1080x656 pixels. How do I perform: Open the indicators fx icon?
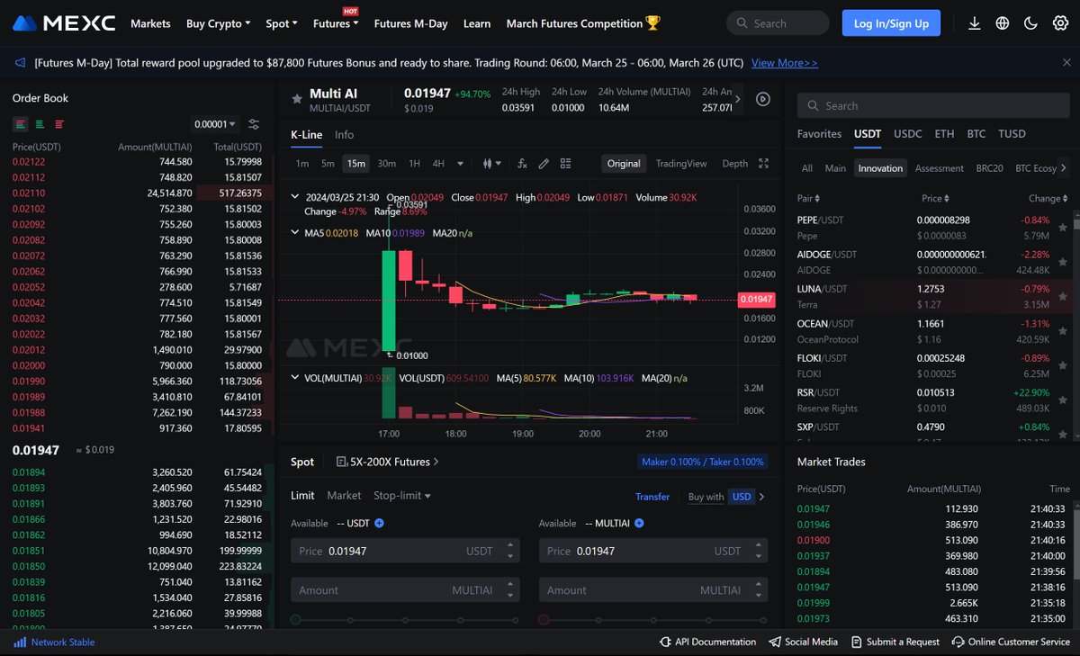tap(522, 164)
